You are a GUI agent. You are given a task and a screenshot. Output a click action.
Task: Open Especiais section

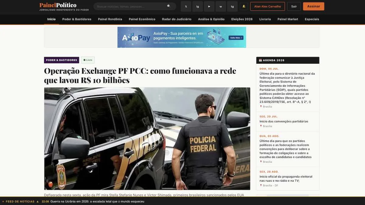(x=312, y=19)
